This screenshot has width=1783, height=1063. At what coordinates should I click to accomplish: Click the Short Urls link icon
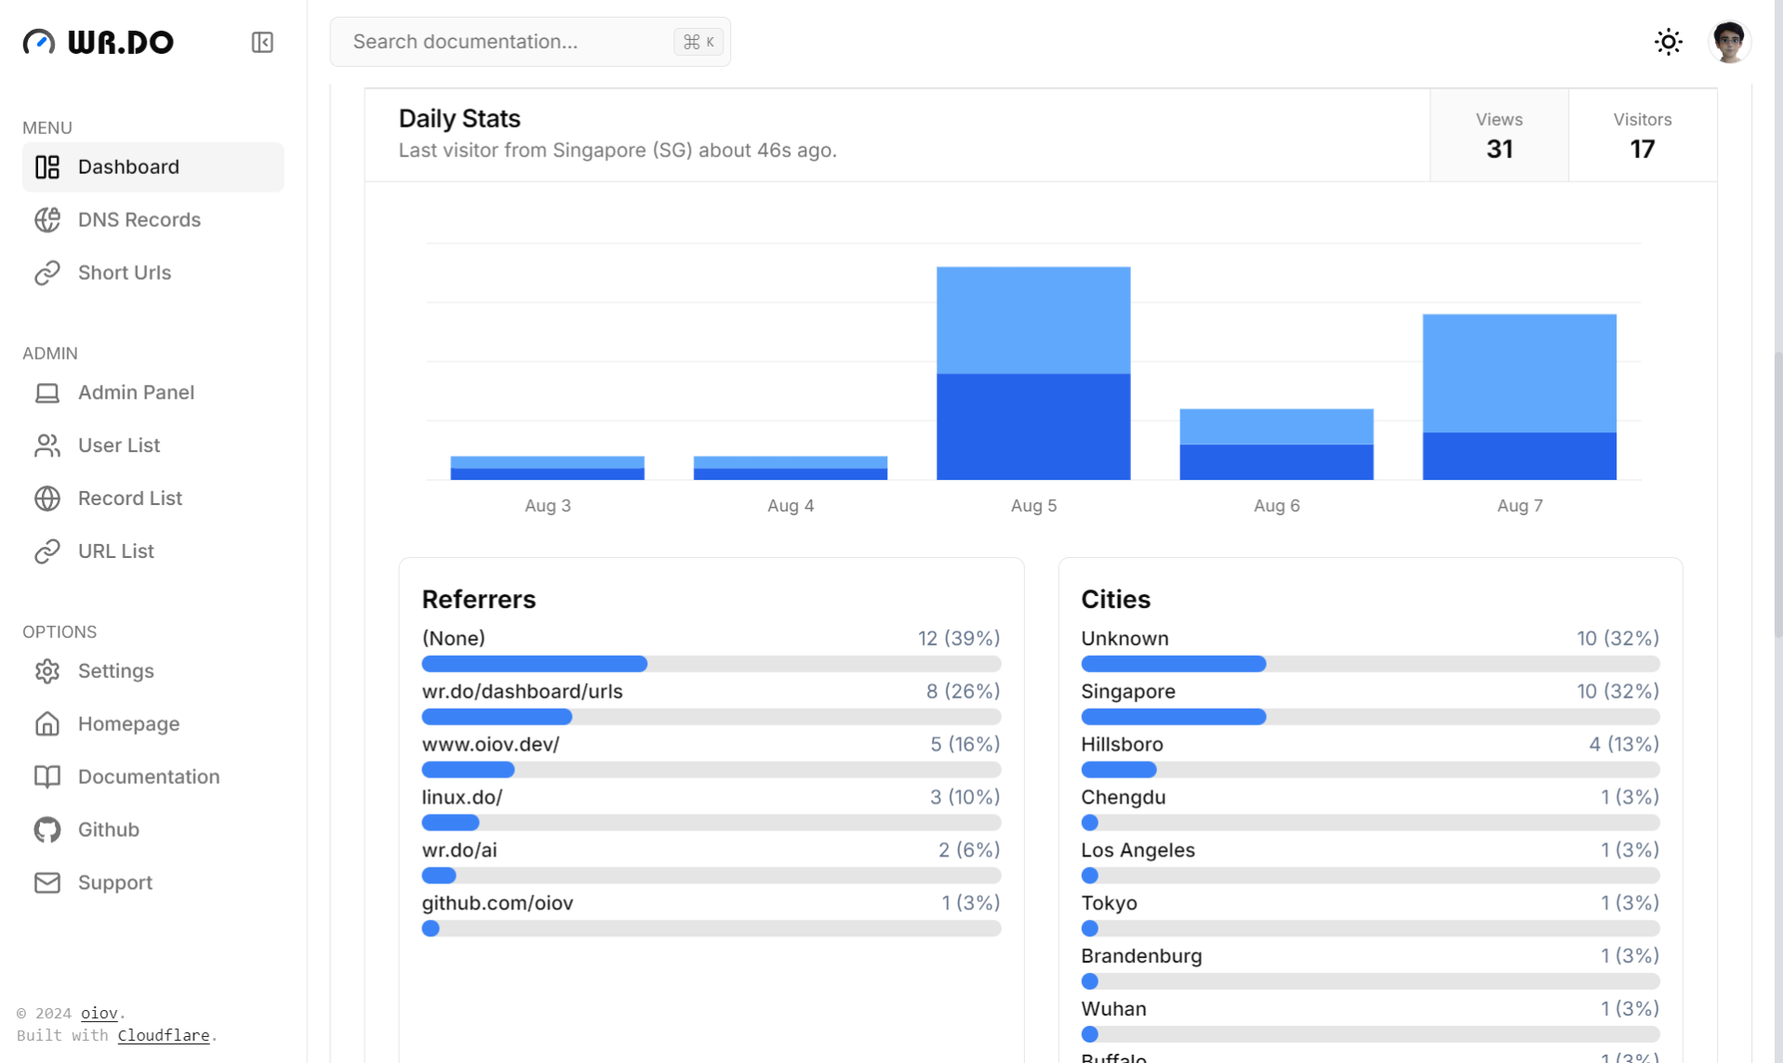tap(47, 272)
